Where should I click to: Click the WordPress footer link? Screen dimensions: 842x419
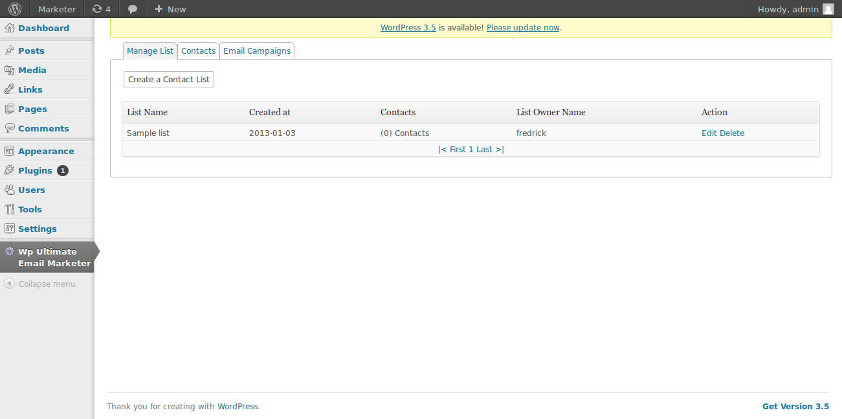pos(238,407)
